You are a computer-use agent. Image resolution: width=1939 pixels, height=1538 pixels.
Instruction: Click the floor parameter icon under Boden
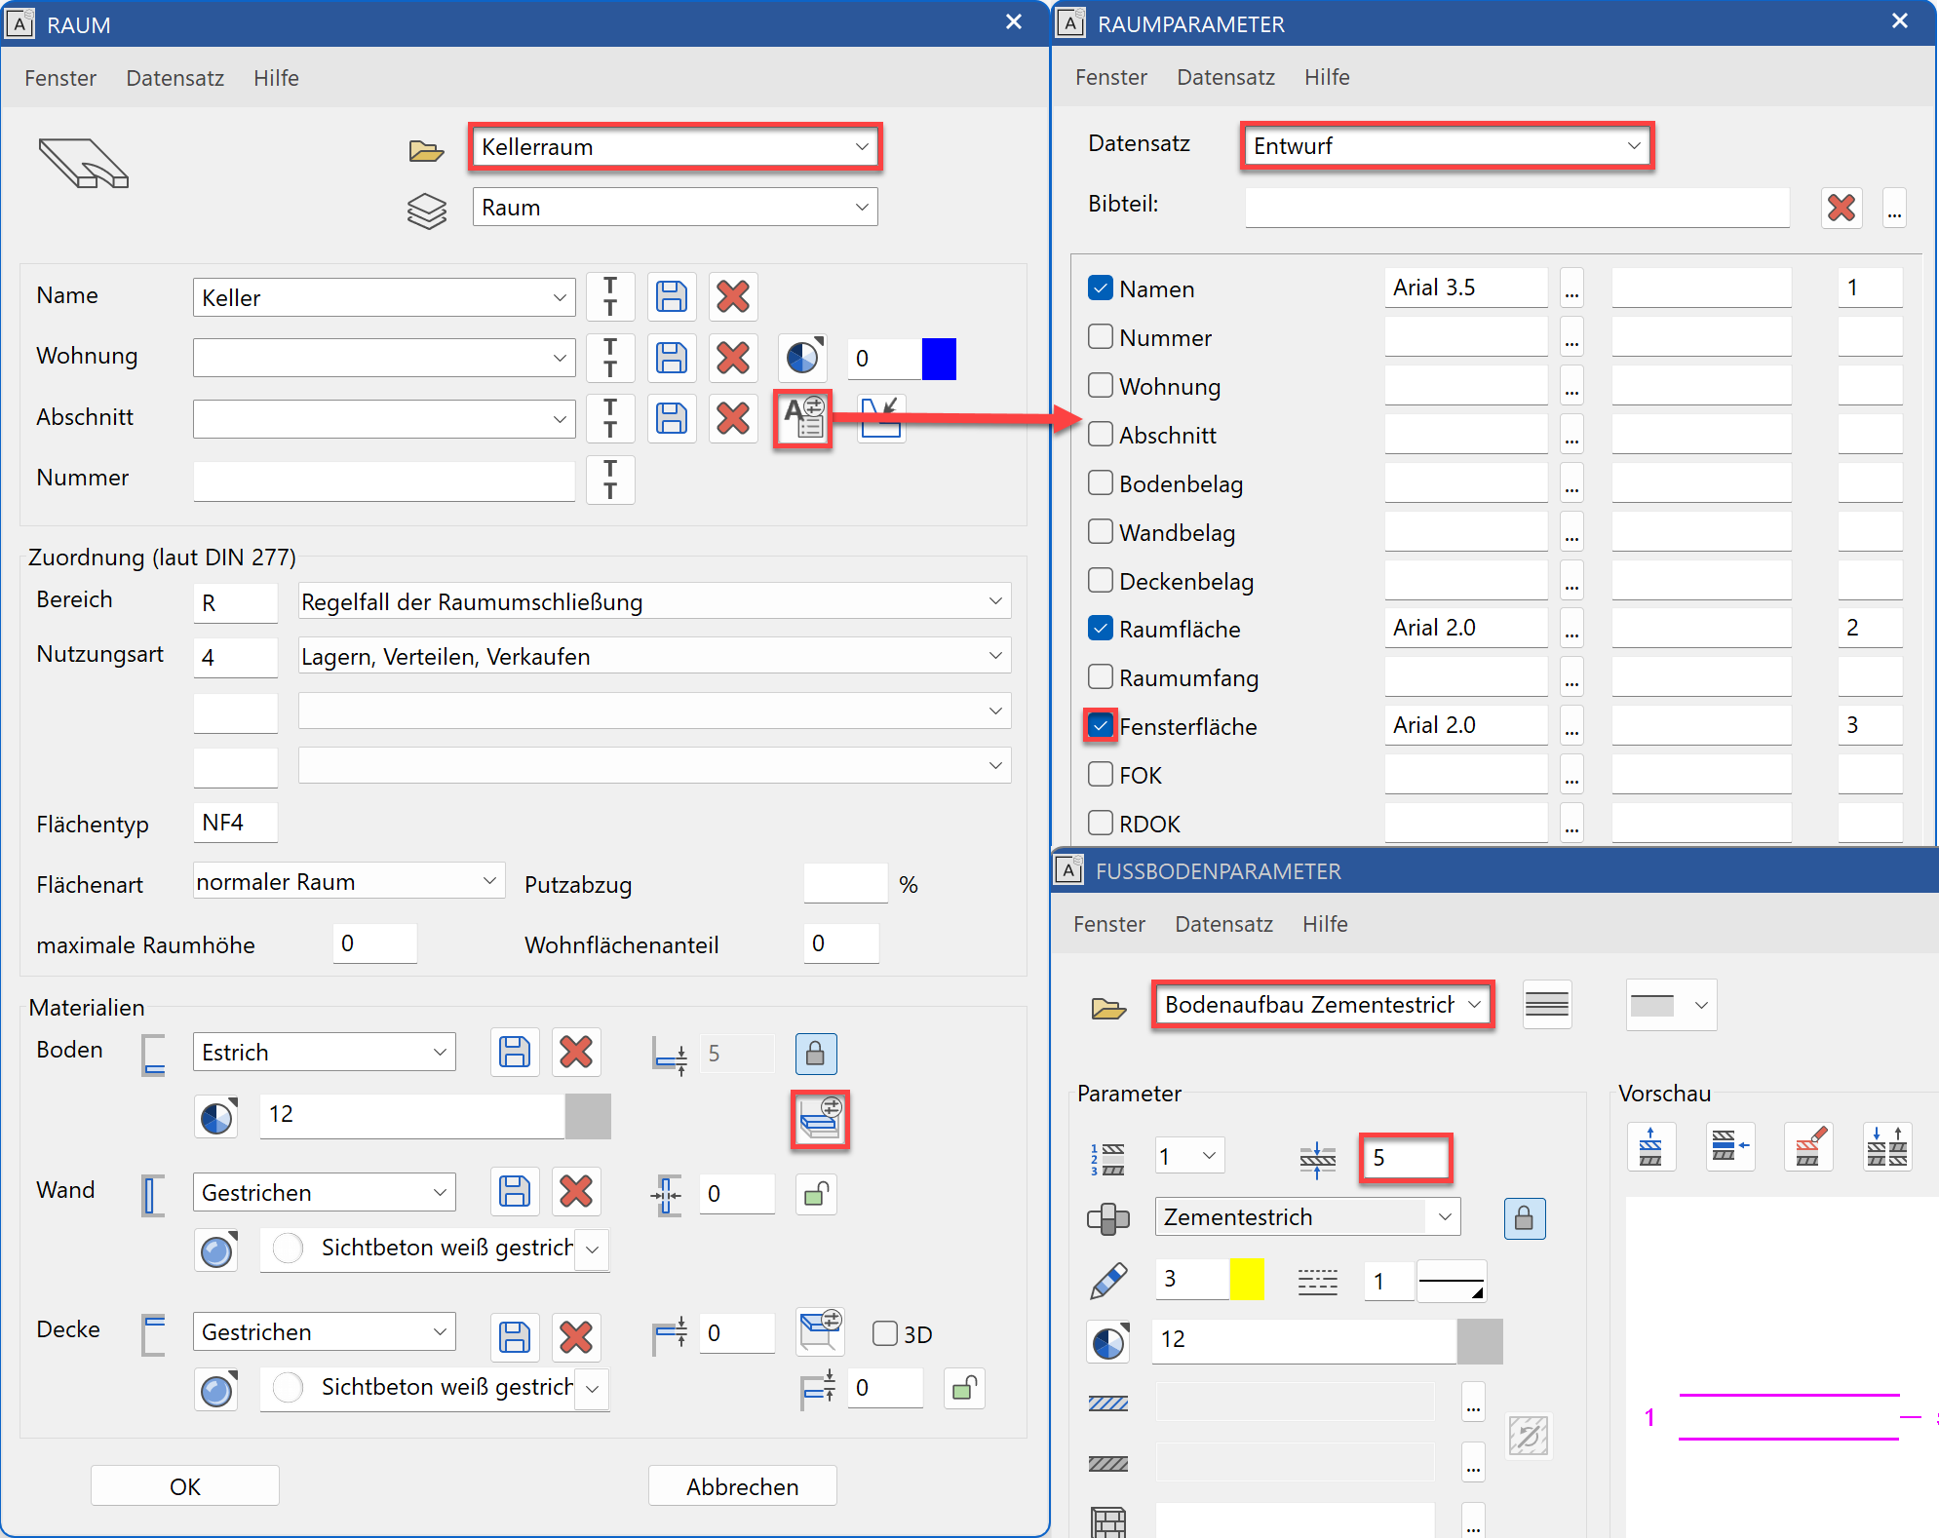click(x=819, y=1119)
